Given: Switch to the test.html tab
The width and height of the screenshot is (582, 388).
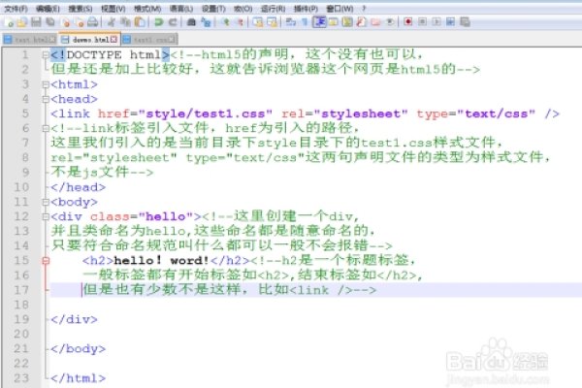Looking at the screenshot, I should [x=30, y=40].
